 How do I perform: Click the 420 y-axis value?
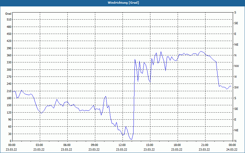[x=9, y=41]
